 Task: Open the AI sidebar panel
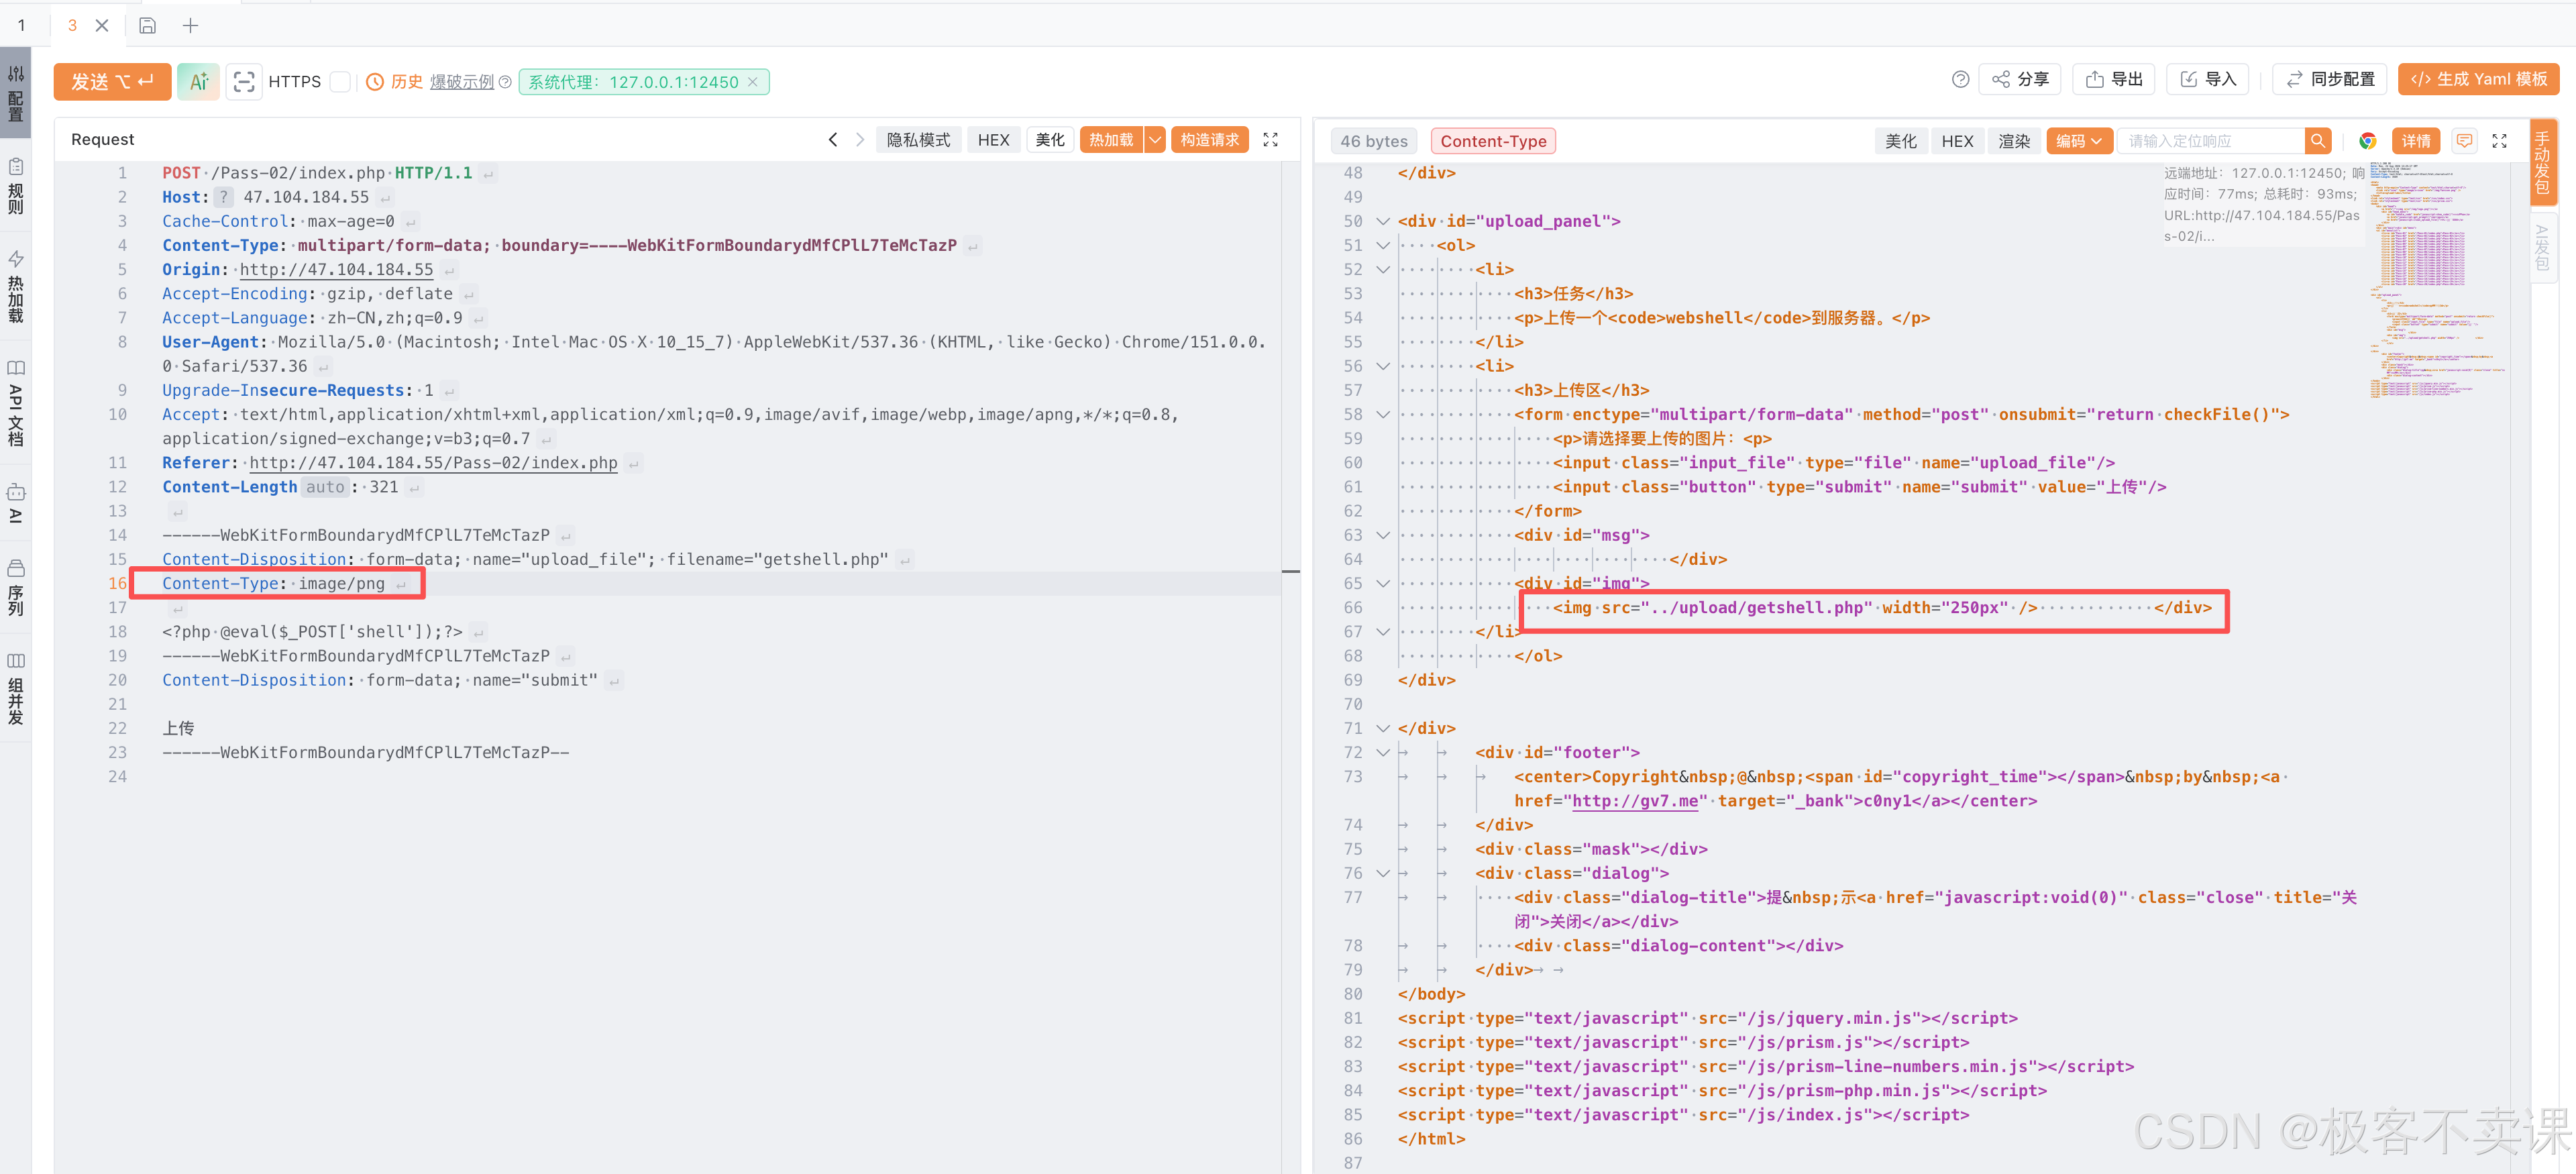[16, 503]
